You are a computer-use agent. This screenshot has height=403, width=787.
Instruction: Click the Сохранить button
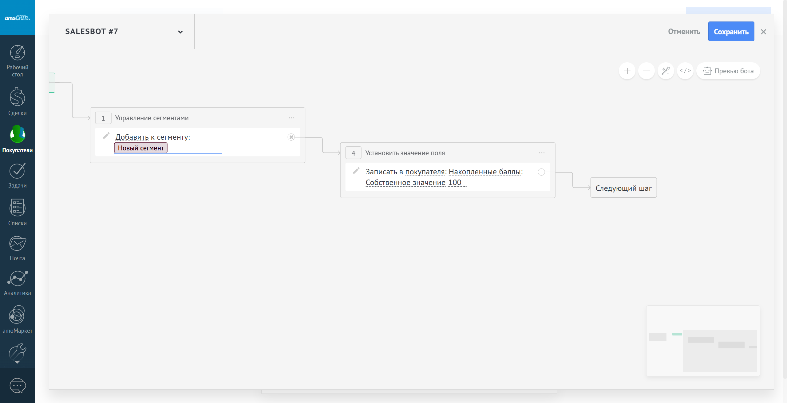[x=731, y=32]
